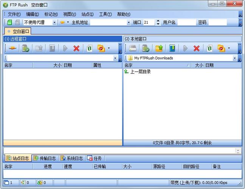Click the 源路径 column header in task list
Image resolution: width=245 pixels, height=189 pixels.
[x=167, y=166]
